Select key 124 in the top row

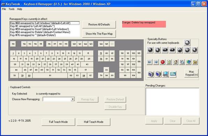click(101, 44)
